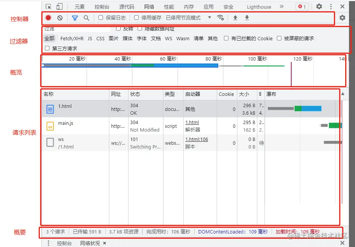Enable the 保留日志 checkbox
The width and height of the screenshot is (355, 247).
101,17
